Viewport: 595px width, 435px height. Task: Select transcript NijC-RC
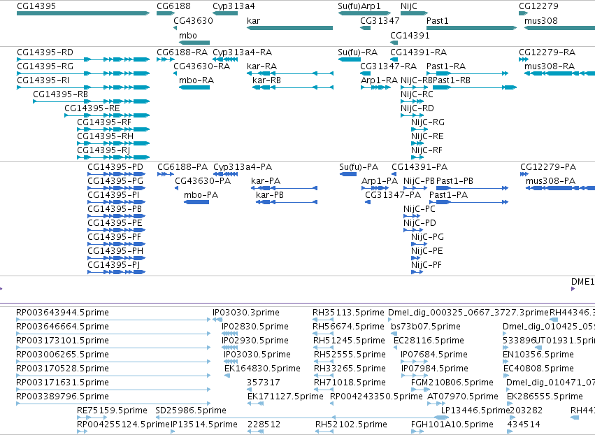point(417,94)
